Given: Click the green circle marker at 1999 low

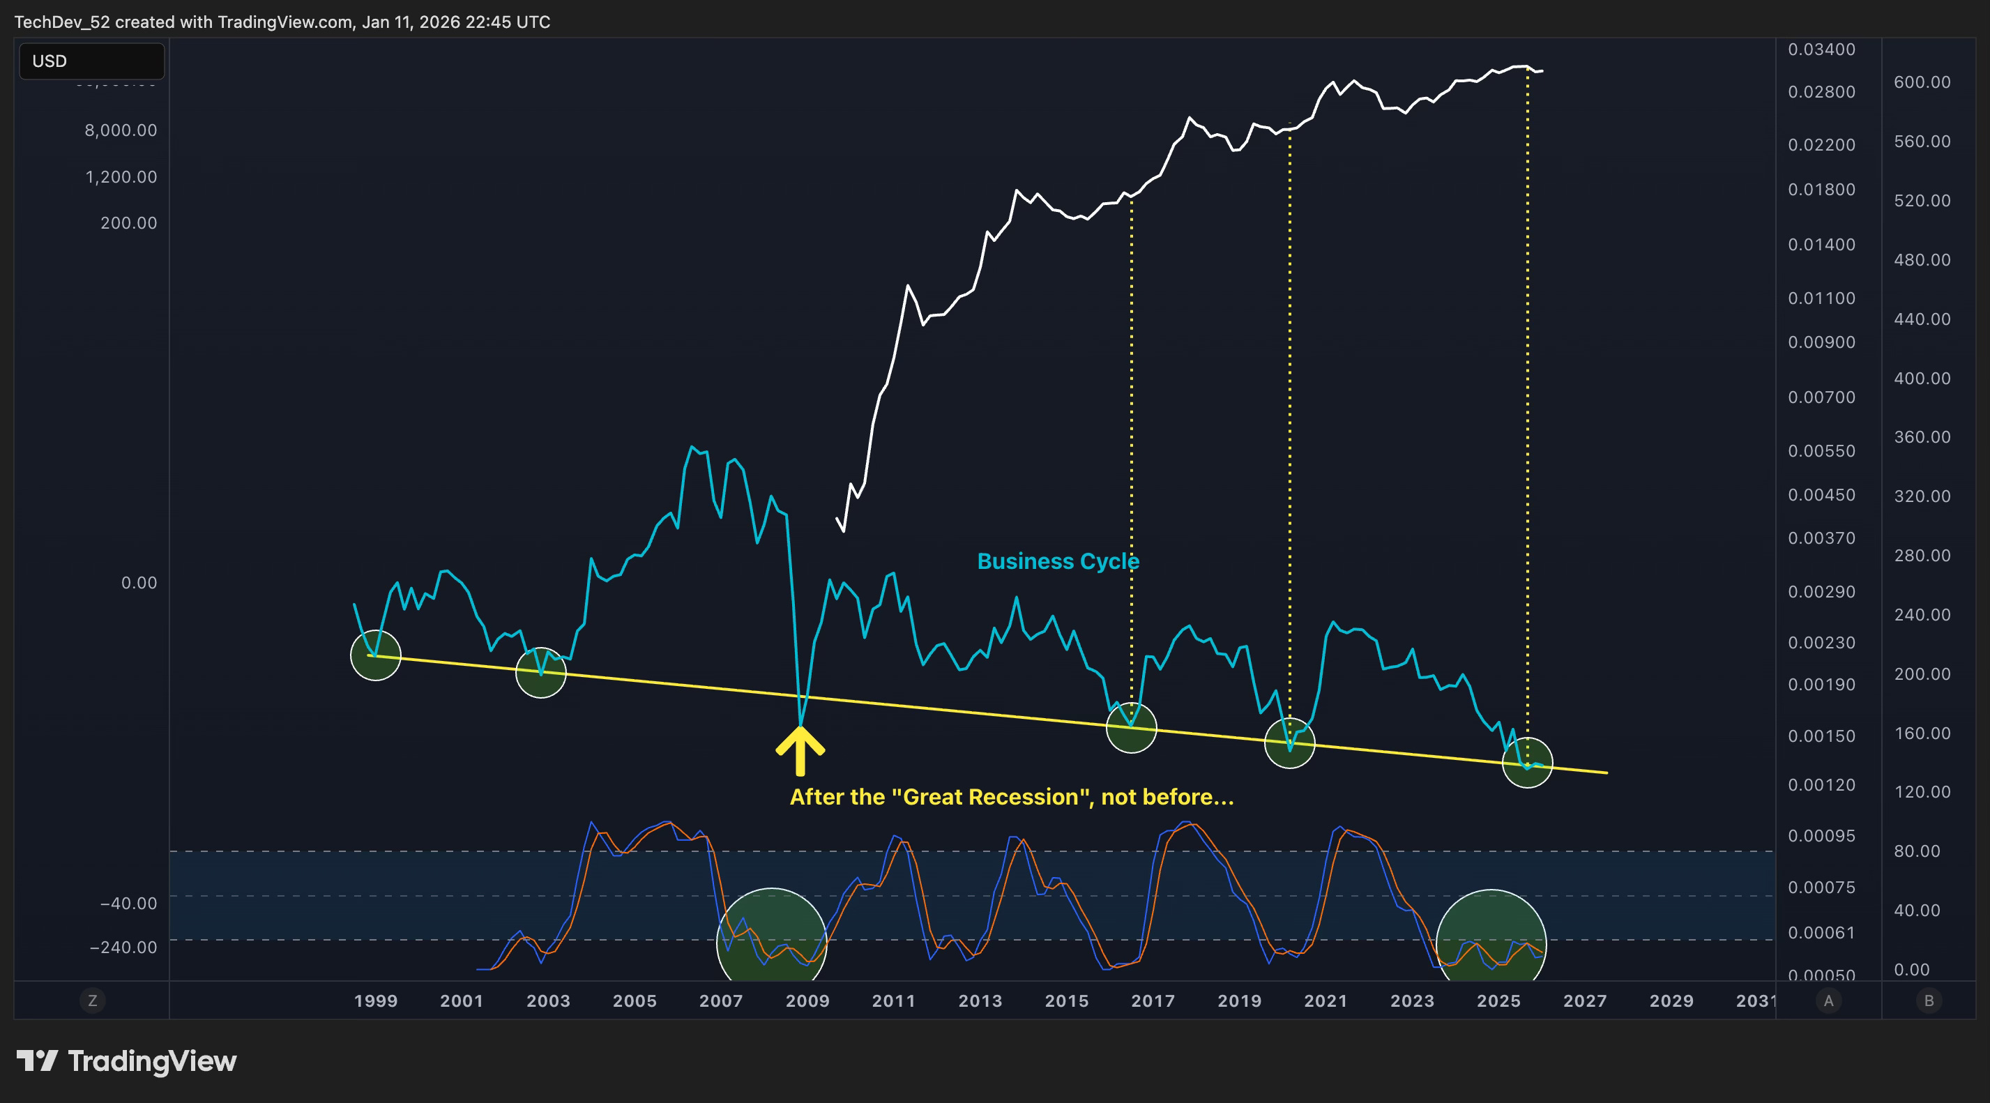Looking at the screenshot, I should tap(375, 655).
